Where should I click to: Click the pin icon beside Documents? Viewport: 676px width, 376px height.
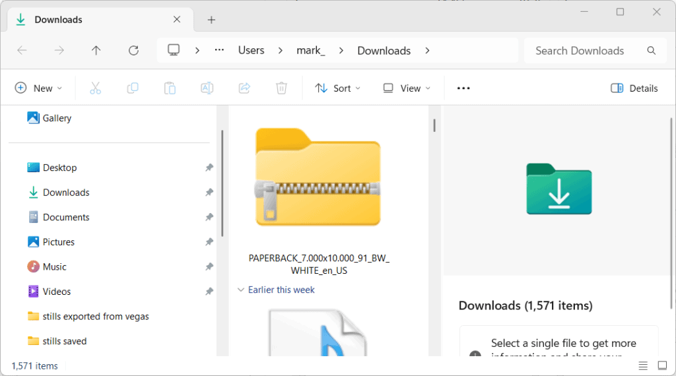pos(209,217)
